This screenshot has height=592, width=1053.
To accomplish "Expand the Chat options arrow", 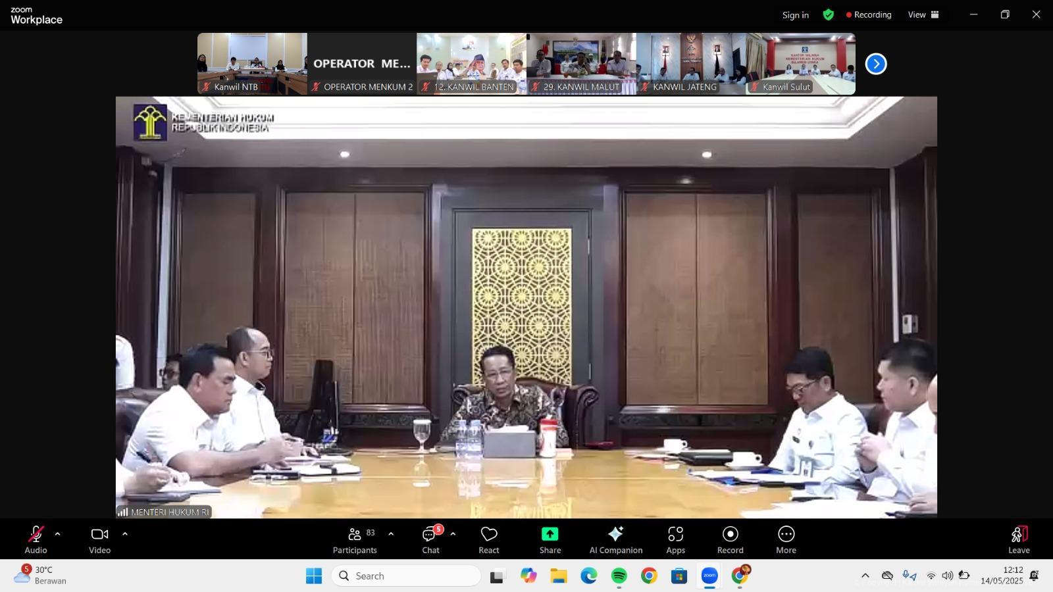I will pos(453,534).
